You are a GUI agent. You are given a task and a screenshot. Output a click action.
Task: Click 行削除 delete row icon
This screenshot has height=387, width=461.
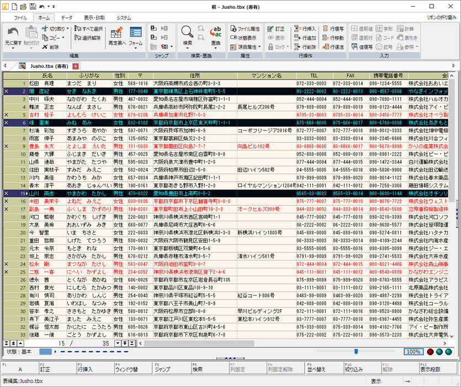tap(298, 47)
